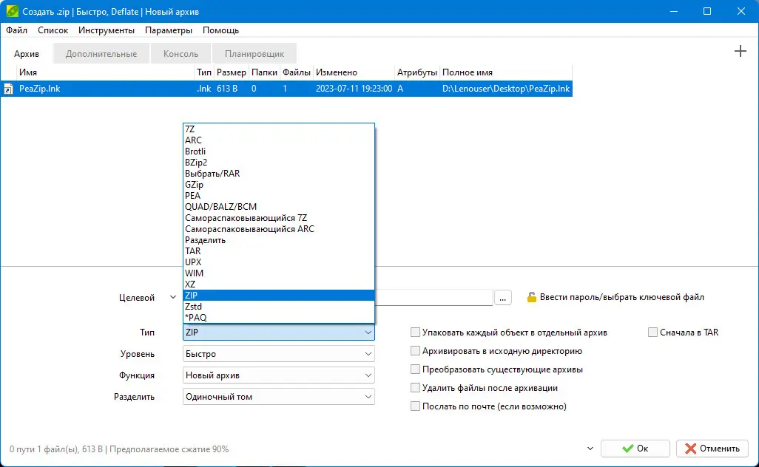Select *PAQ in the format list
The height and width of the screenshot is (467, 759).
coord(278,318)
